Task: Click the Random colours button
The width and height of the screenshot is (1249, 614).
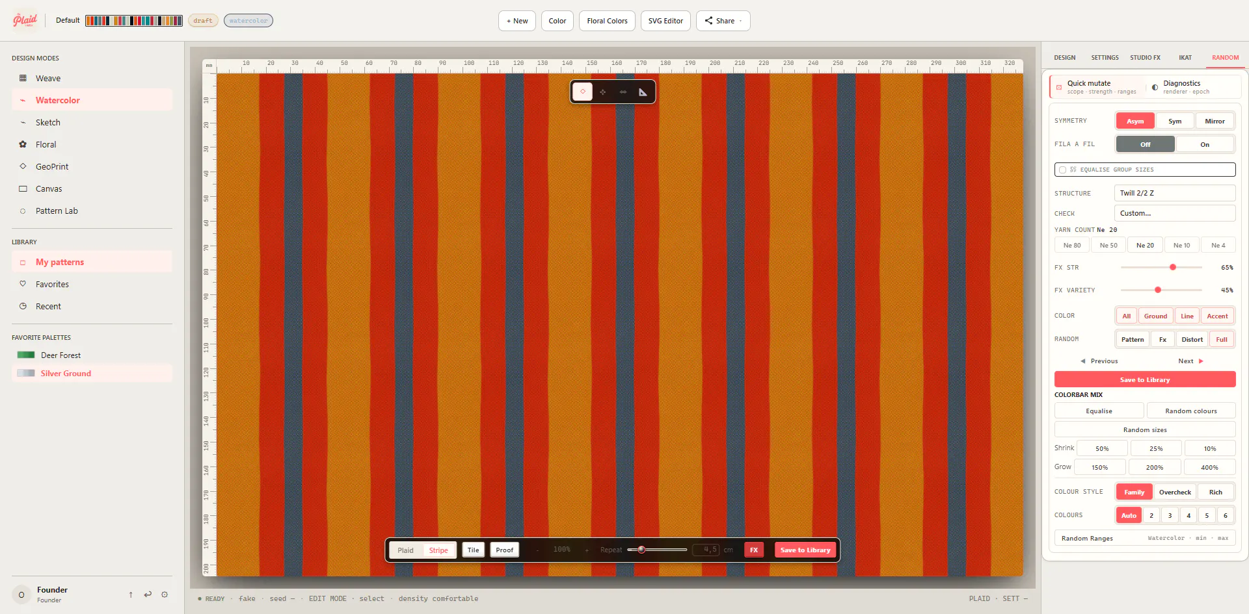Action: [x=1190, y=411]
